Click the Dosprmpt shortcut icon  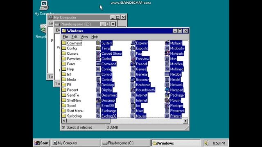click(98, 100)
